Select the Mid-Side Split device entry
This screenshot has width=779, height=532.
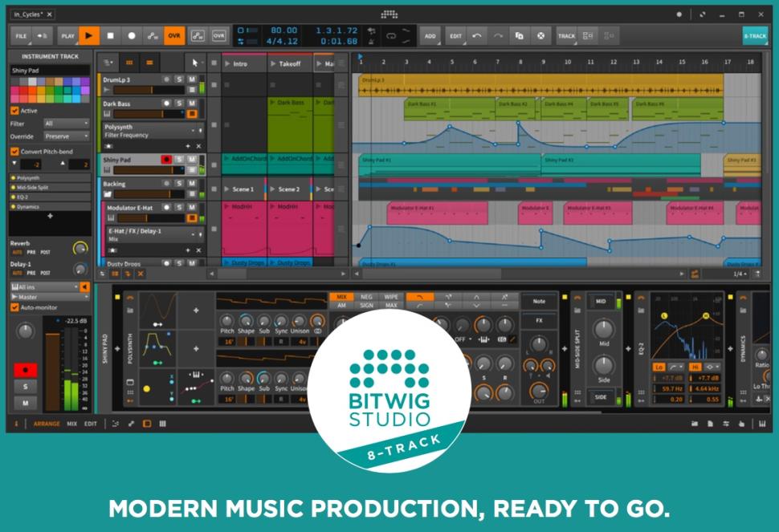point(50,188)
